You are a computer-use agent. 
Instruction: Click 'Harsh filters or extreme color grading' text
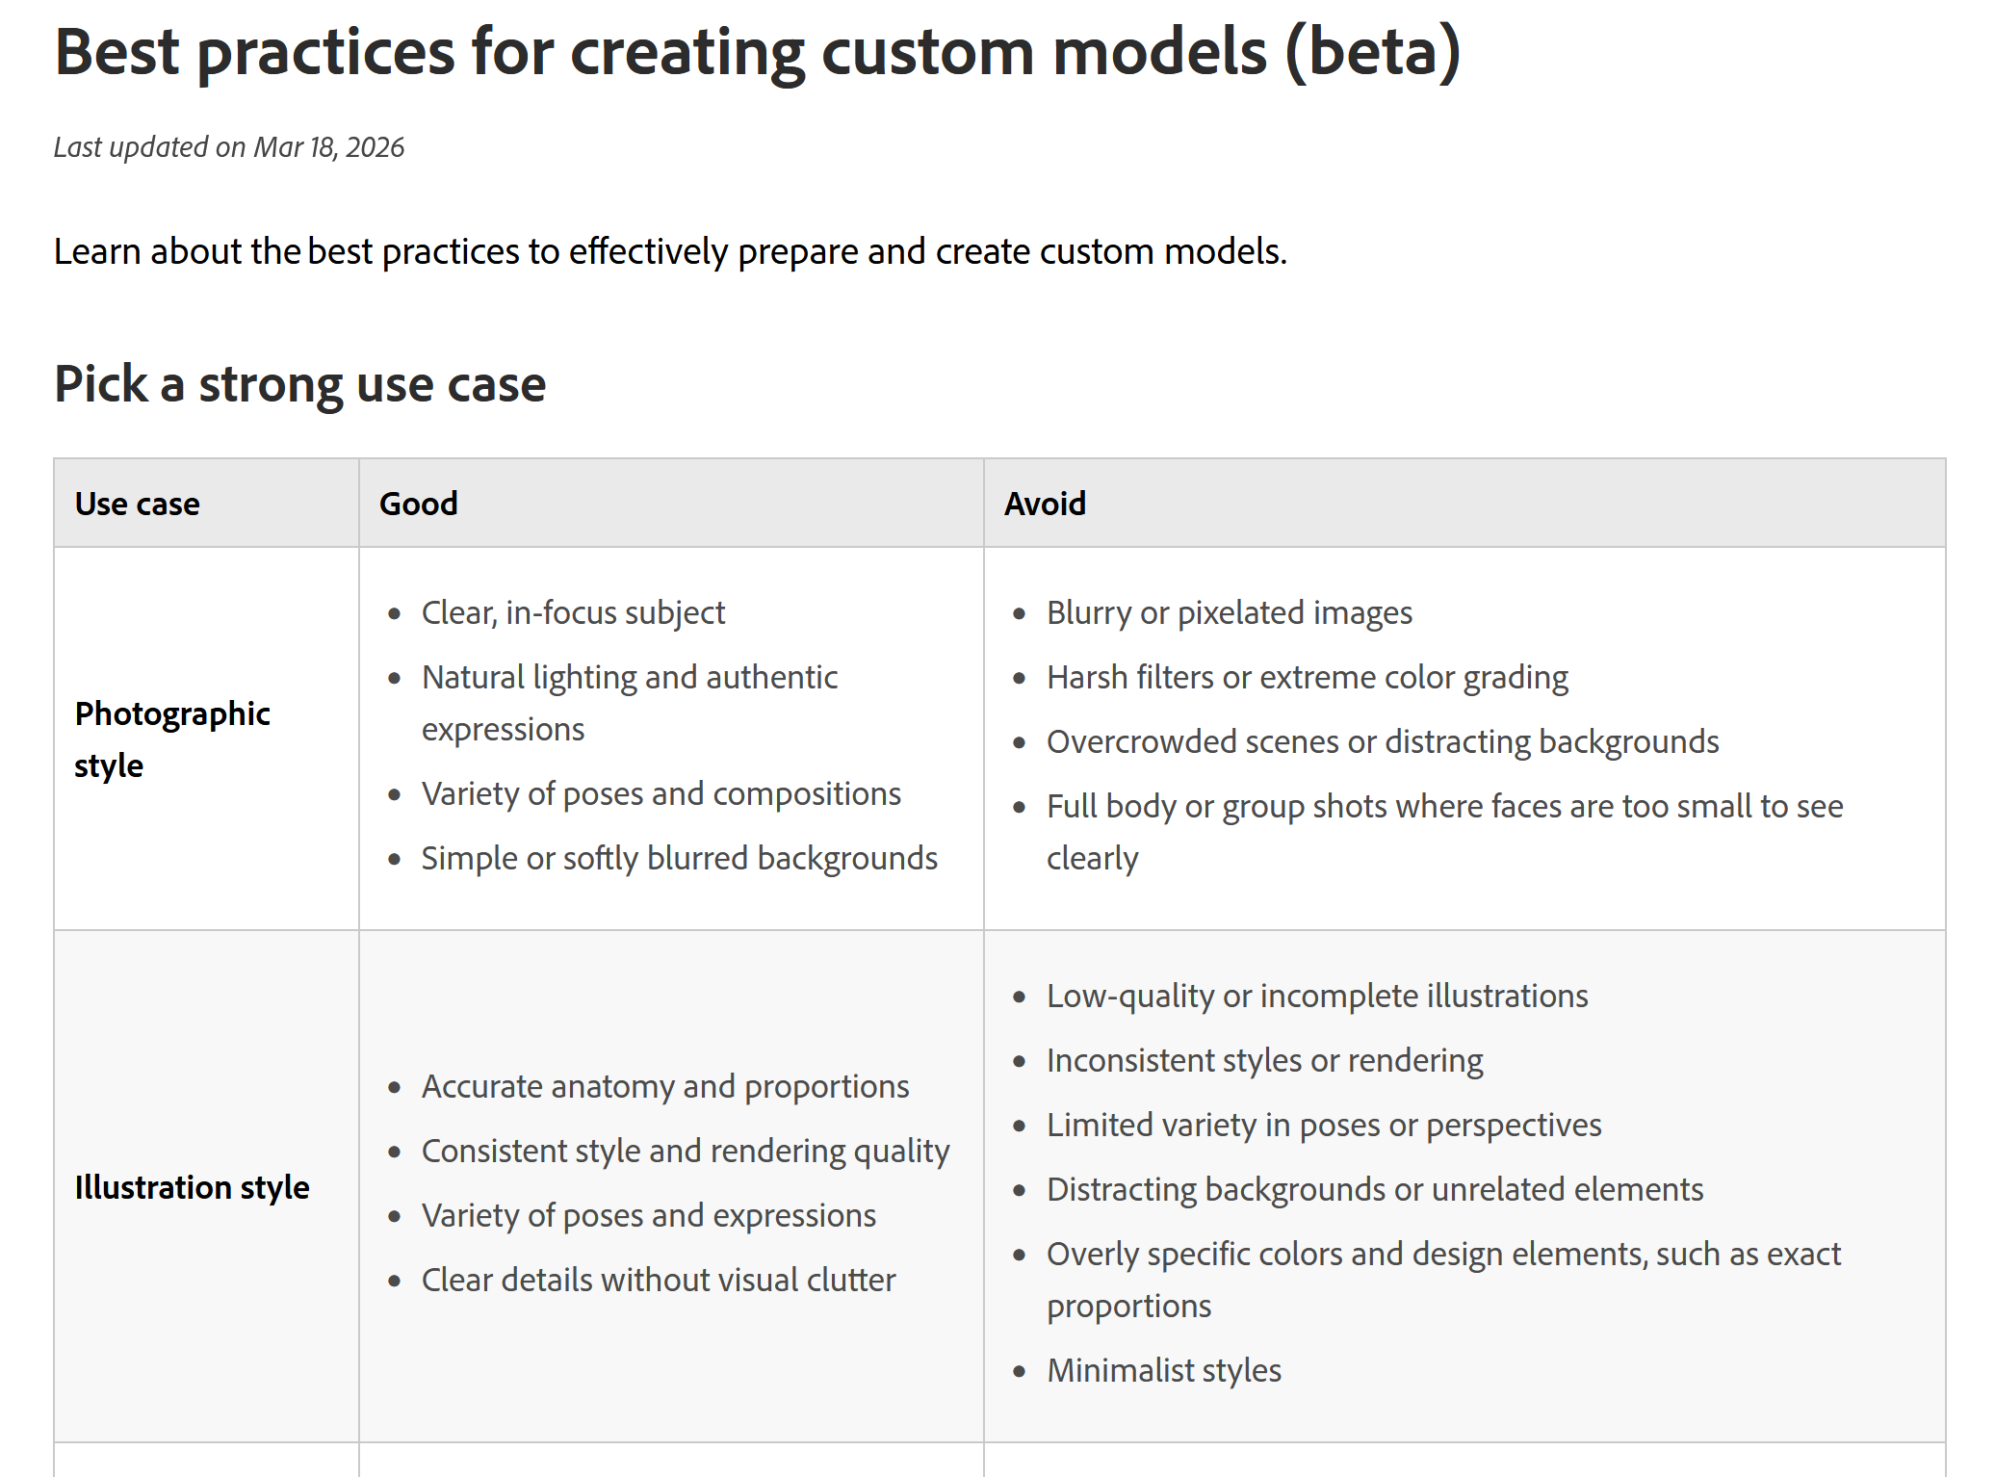pyautogui.click(x=1307, y=677)
